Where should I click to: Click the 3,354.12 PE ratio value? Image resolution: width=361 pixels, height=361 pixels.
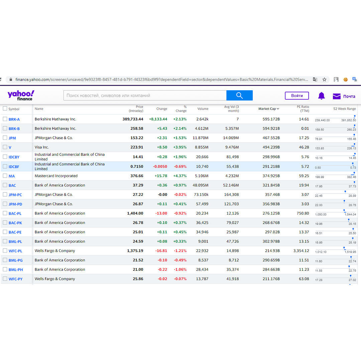(x=301, y=251)
